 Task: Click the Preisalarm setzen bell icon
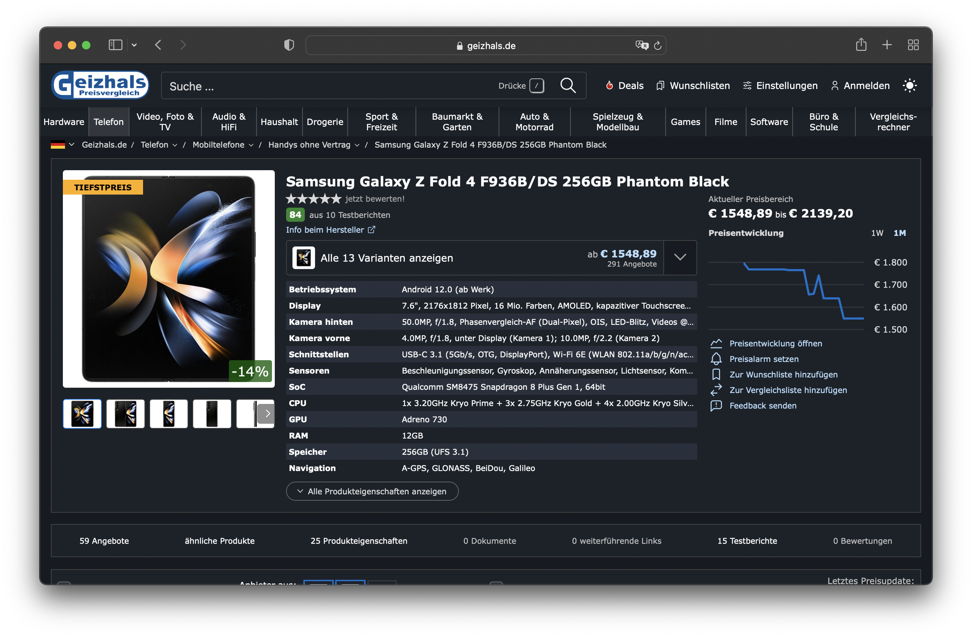(716, 359)
